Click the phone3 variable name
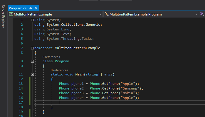This screenshot has width=205, height=117. (x=78, y=93)
